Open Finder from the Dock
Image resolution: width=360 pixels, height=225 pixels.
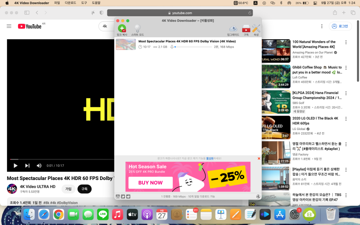[29, 215]
